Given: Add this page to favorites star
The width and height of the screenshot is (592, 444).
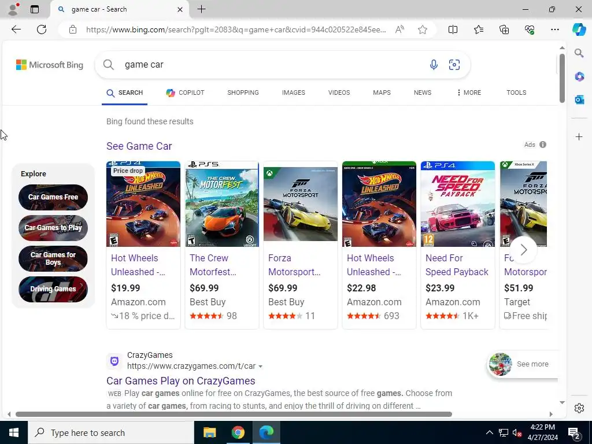Looking at the screenshot, I should pos(423,29).
